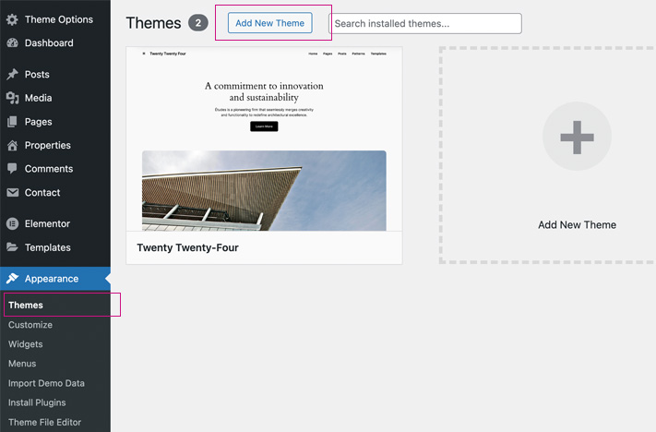Click Add New Theme button at top

tap(269, 23)
